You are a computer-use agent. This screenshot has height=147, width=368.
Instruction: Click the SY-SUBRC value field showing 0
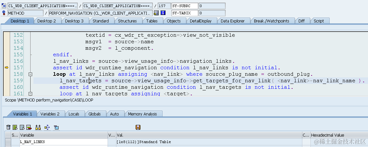(212, 6)
